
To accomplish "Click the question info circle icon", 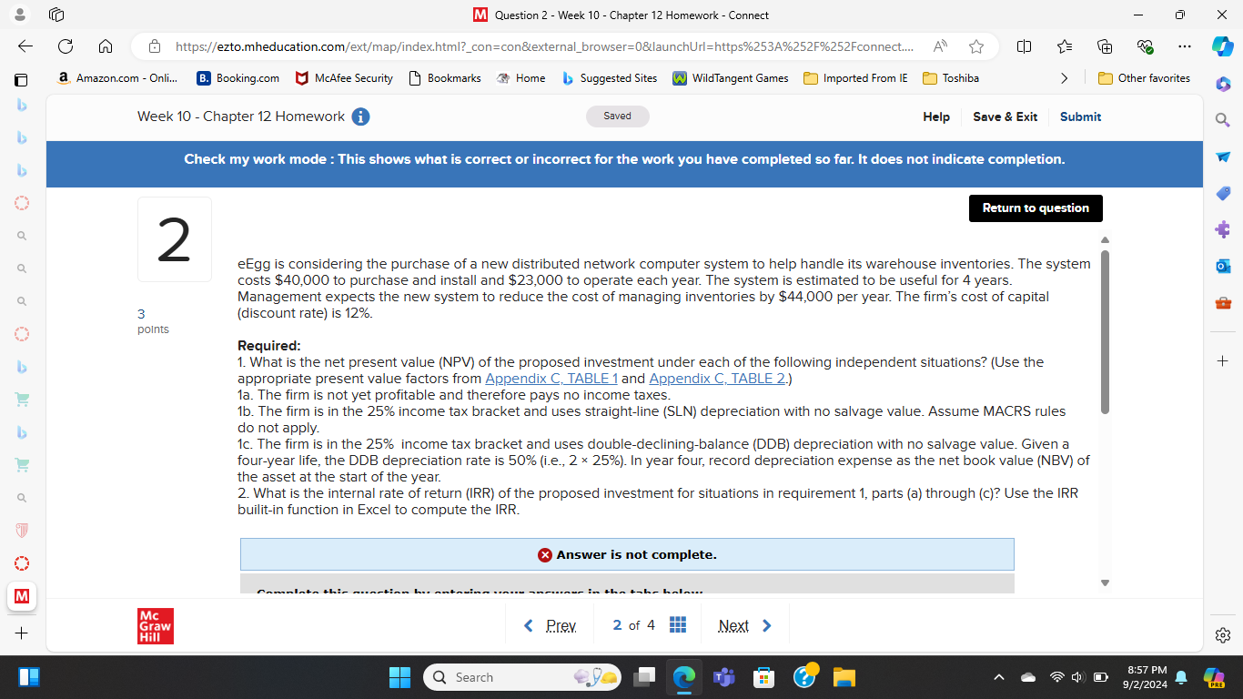I will (x=360, y=116).
